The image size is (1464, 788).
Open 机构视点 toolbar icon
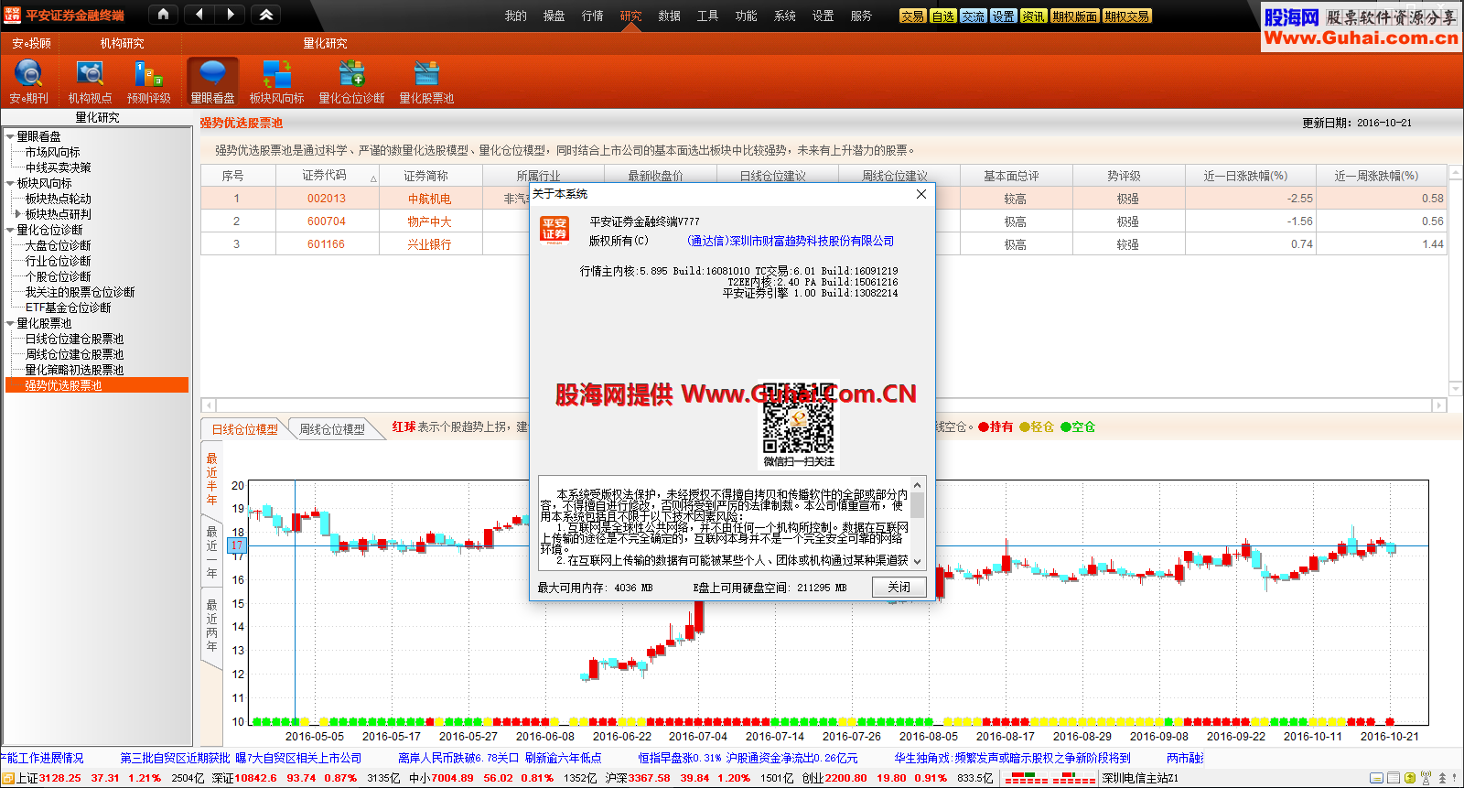(90, 73)
